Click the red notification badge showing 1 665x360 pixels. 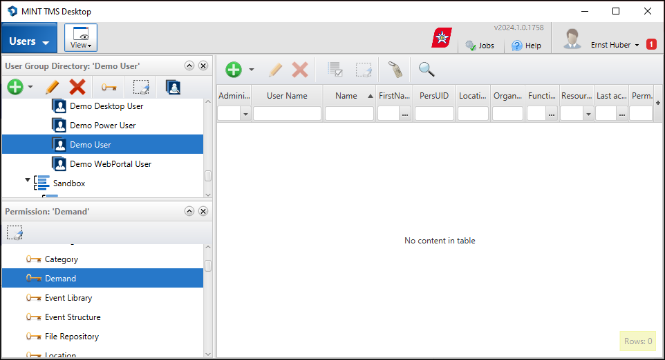pyautogui.click(x=651, y=44)
